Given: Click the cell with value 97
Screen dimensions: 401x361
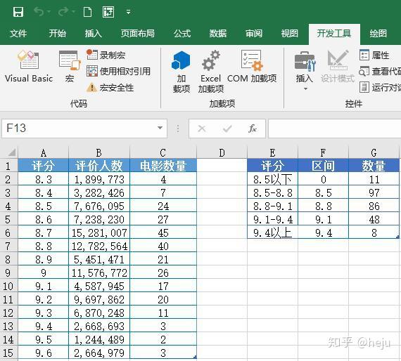Looking at the screenshot, I should point(374,192).
